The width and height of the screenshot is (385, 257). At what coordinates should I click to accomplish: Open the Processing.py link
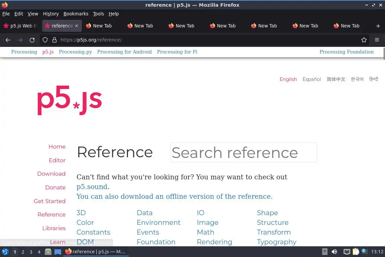point(76,52)
